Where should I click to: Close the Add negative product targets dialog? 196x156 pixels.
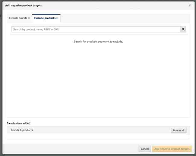pyautogui.click(x=190, y=5)
